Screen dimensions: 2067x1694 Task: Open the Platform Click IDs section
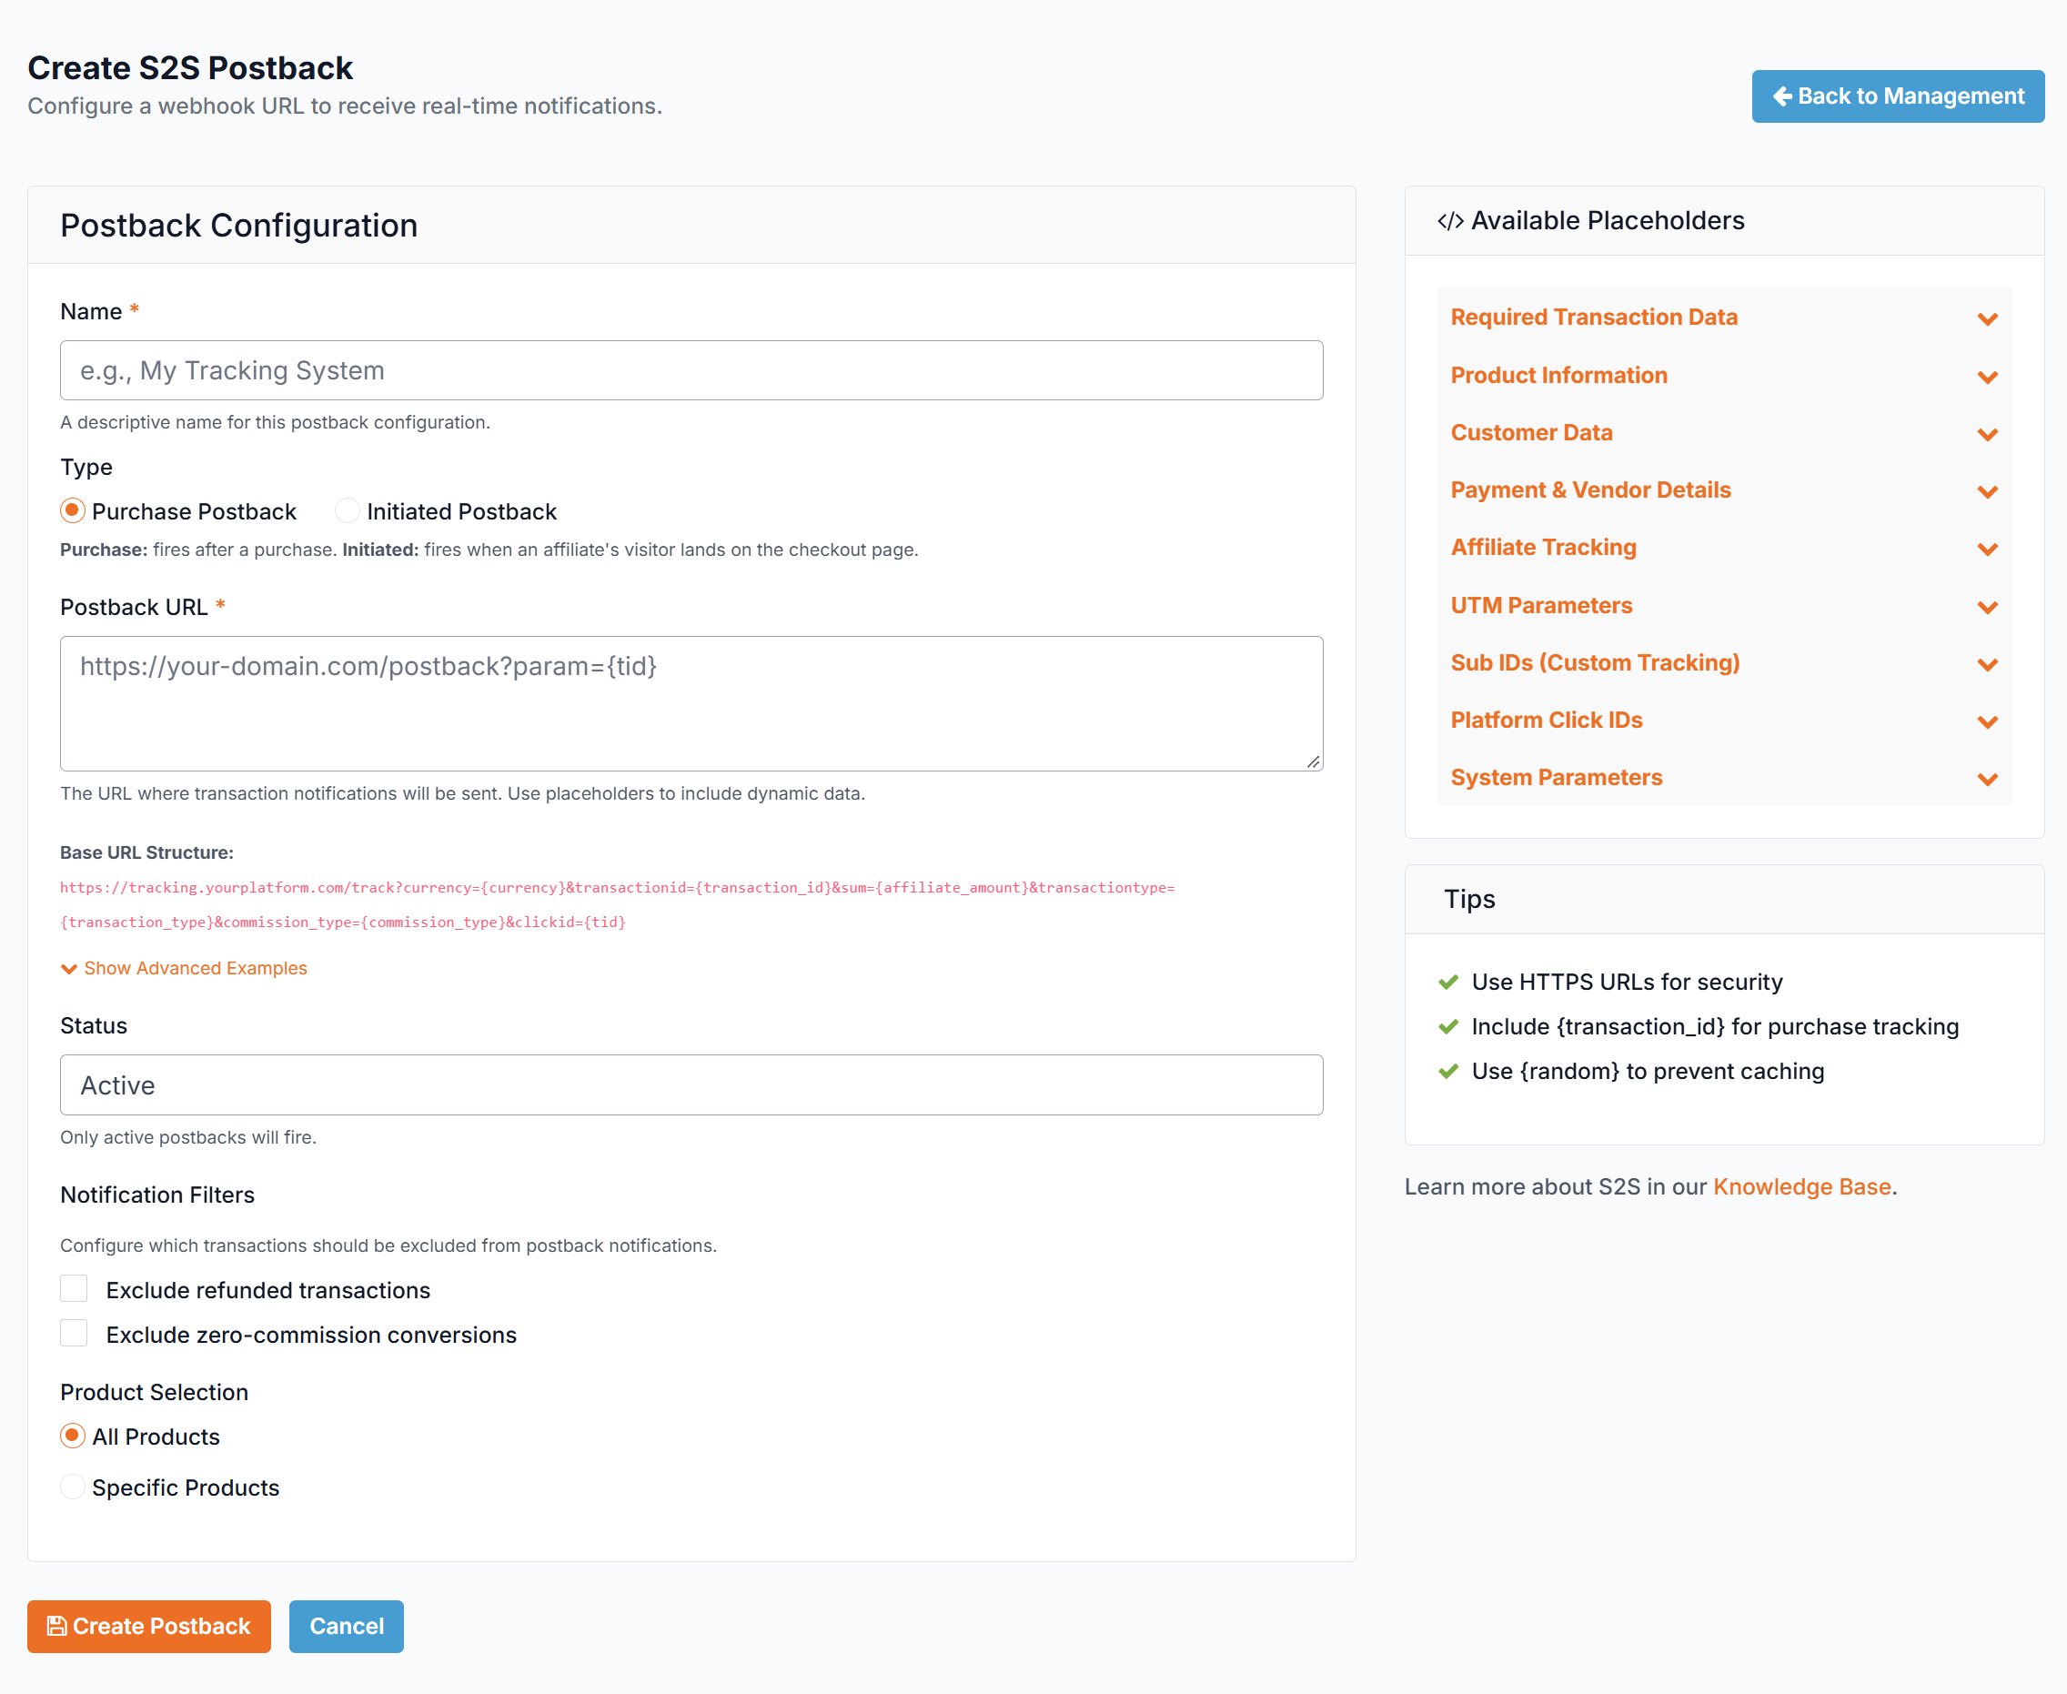pos(1723,721)
